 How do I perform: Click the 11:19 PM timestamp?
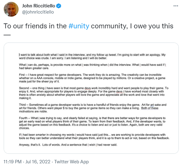(12, 162)
